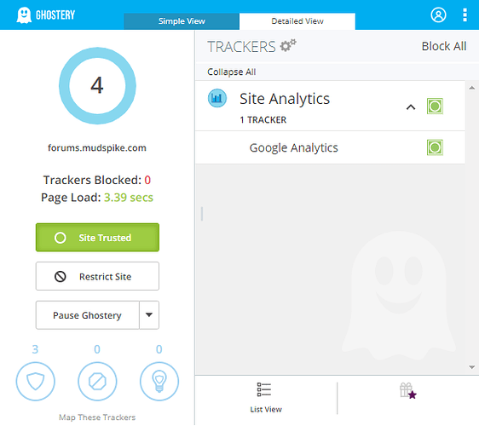479x426 pixels.
Task: Open the user account profile icon
Action: pos(438,15)
